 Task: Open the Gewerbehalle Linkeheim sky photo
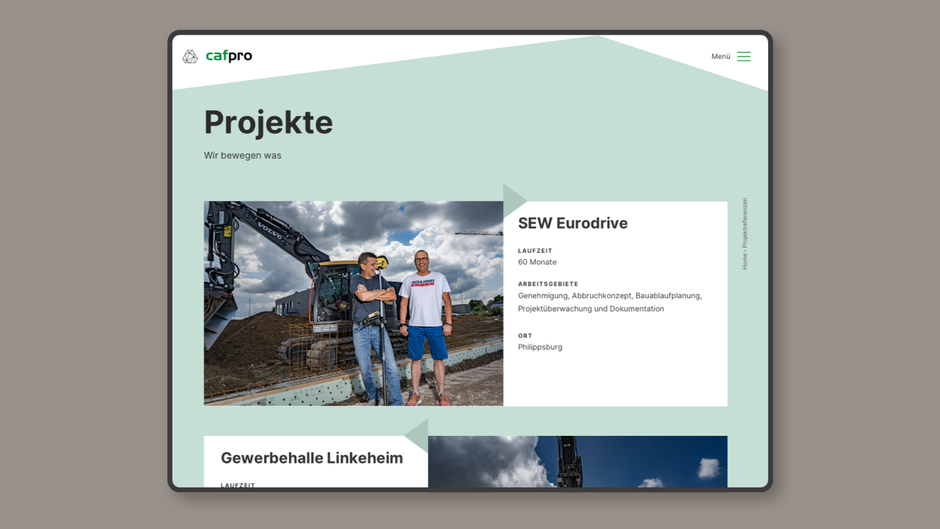(x=577, y=462)
